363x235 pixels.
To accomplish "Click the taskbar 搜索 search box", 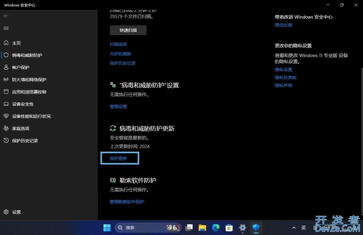I will [x=148, y=228].
